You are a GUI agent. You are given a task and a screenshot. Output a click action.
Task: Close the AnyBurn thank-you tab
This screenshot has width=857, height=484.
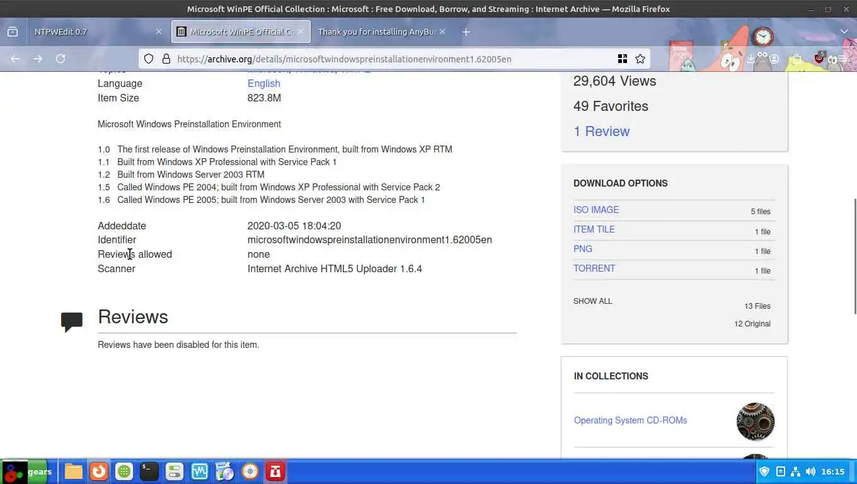pyautogui.click(x=442, y=32)
